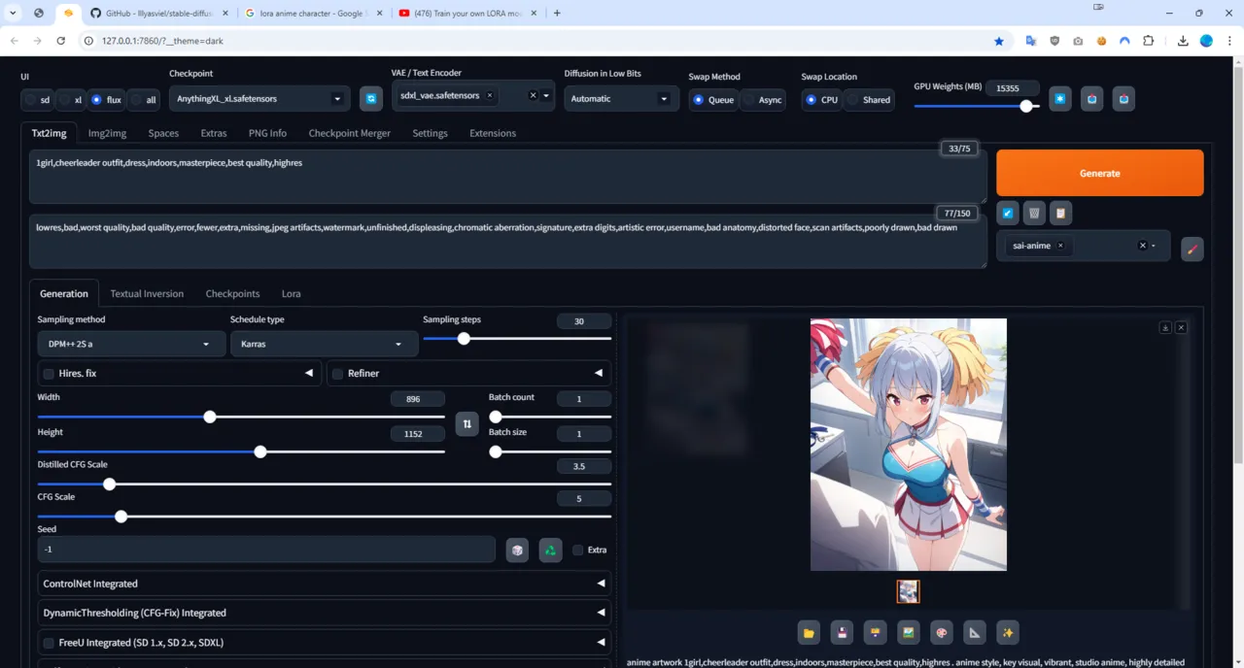Enable the Hires. fix checkbox
Viewport: 1244px width, 668px height.
[48, 374]
